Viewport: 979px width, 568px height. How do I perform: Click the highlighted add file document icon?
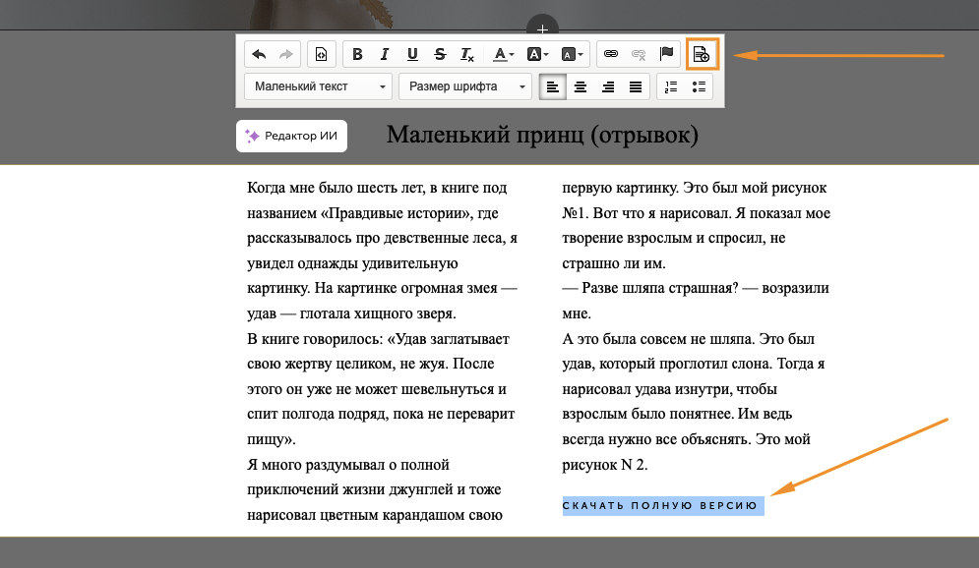click(702, 54)
